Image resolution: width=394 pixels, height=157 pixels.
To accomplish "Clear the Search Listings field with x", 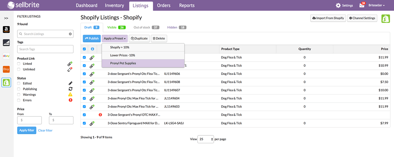I will click(x=70, y=34).
